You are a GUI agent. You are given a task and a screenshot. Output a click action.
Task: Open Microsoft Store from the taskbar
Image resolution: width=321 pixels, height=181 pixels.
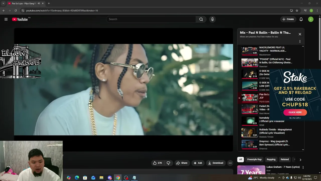pyautogui.click(x=85, y=178)
